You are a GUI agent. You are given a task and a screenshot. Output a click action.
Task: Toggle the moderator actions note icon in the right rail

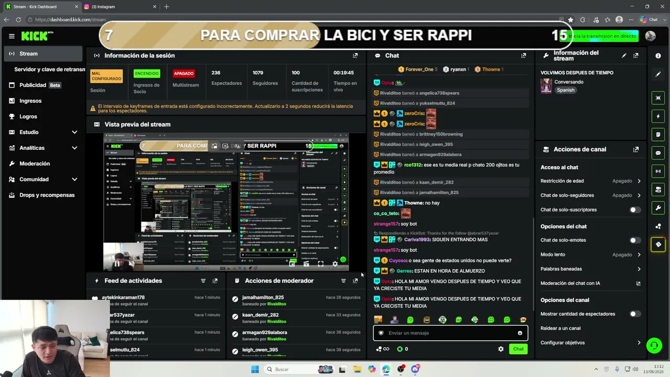pyautogui.click(x=658, y=135)
